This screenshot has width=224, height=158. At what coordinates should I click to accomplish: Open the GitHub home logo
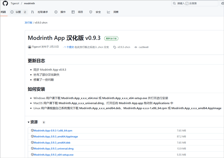click(5, 3)
